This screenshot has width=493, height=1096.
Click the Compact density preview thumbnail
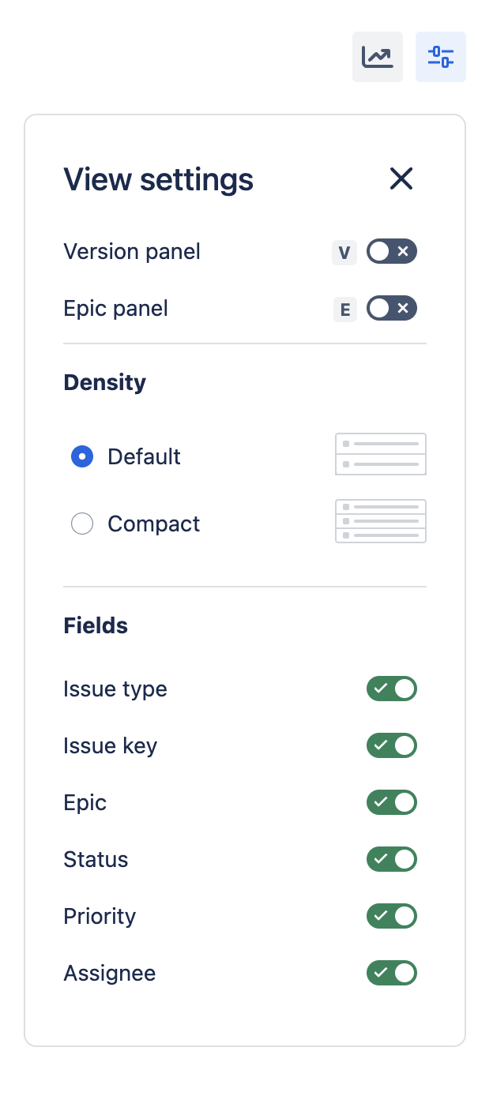(x=381, y=521)
